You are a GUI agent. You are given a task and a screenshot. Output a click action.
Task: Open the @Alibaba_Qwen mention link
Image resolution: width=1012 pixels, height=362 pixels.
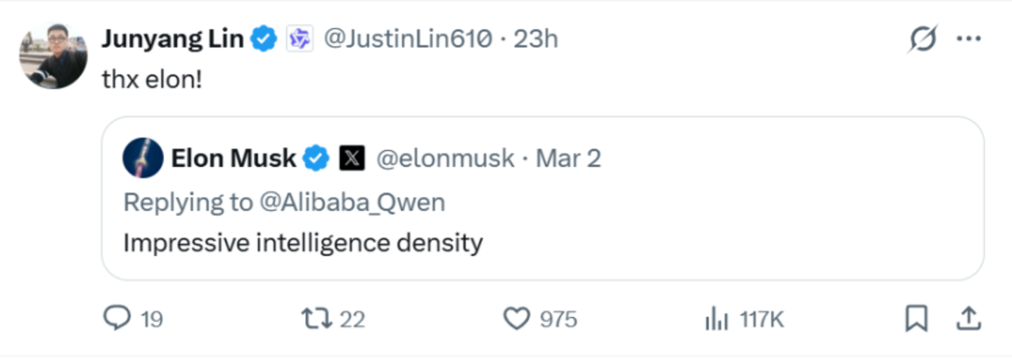[352, 202]
